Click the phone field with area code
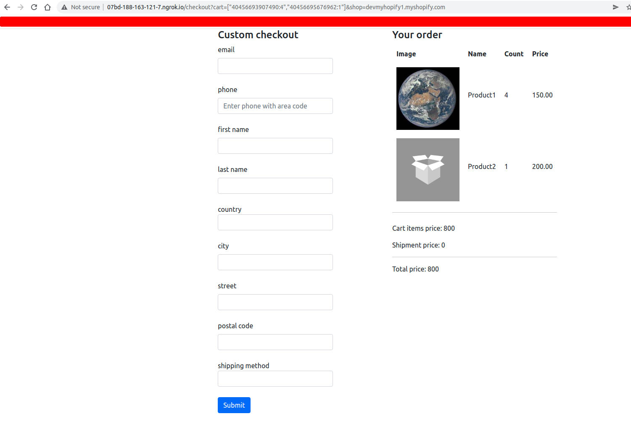Viewport: 631px width, 427px height. coord(275,106)
